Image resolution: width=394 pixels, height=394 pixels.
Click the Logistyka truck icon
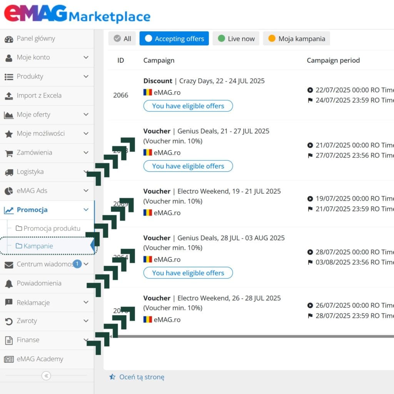9,172
